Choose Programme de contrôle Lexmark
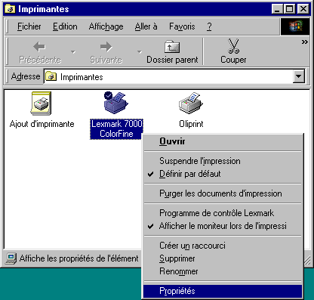The width and height of the screenshot is (314, 300). coord(223,213)
